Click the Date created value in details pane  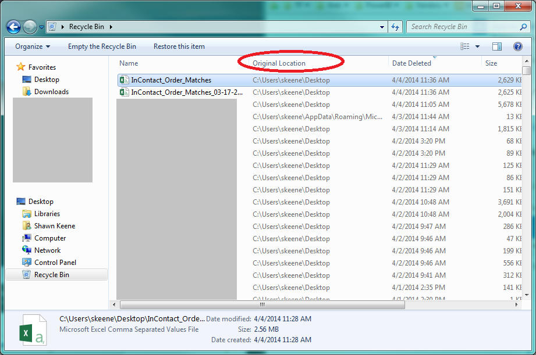pos(283,340)
